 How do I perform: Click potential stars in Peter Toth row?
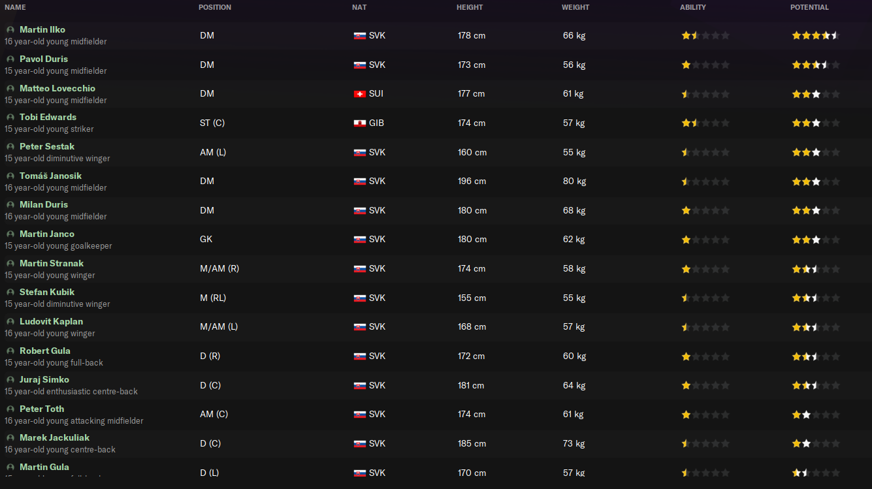coord(815,415)
